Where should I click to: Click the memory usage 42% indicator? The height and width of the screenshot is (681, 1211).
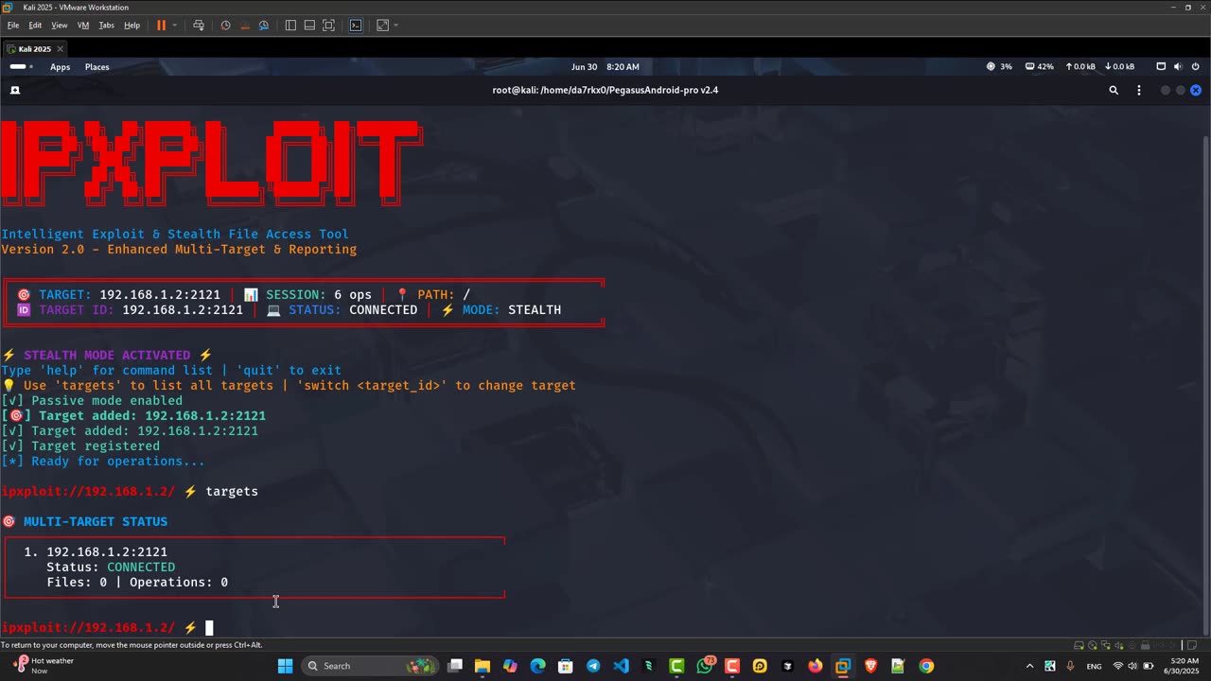coord(1039,67)
